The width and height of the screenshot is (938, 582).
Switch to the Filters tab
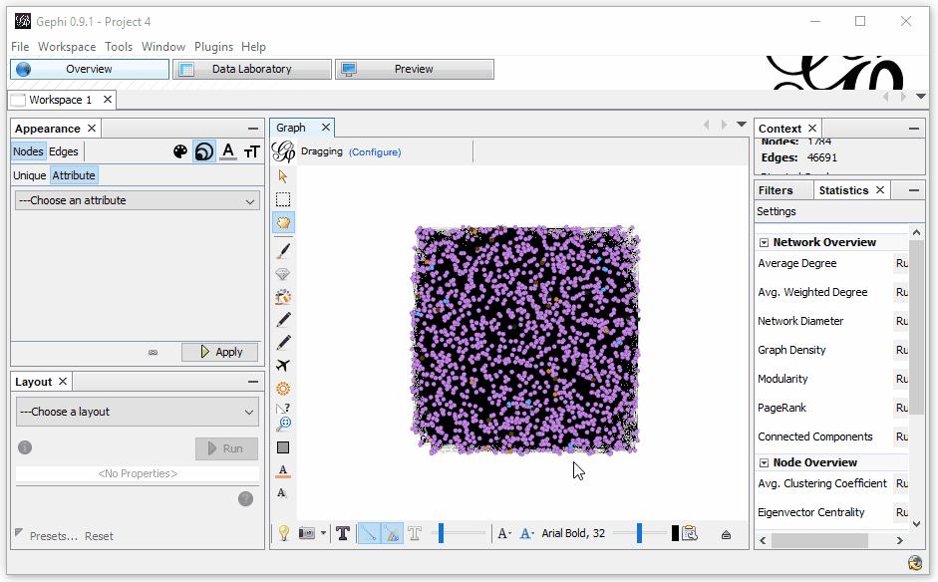[x=776, y=190]
